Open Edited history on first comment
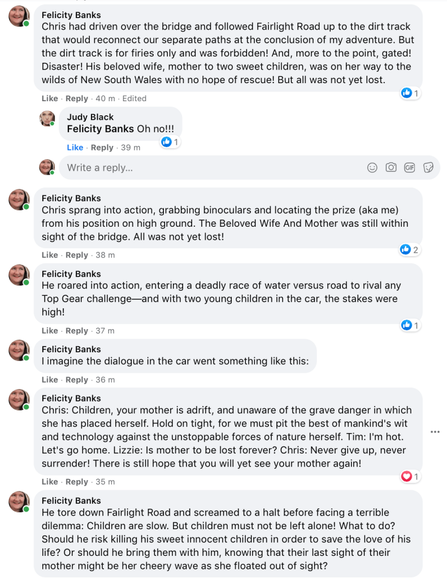 134,98
